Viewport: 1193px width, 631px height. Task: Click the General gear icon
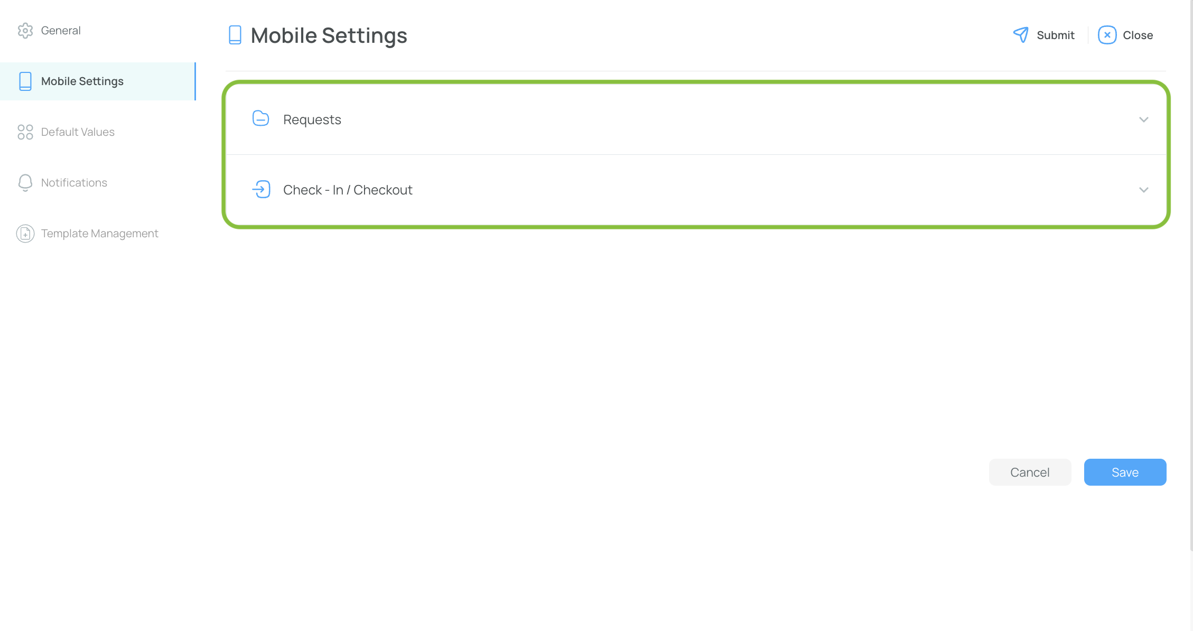(x=25, y=31)
